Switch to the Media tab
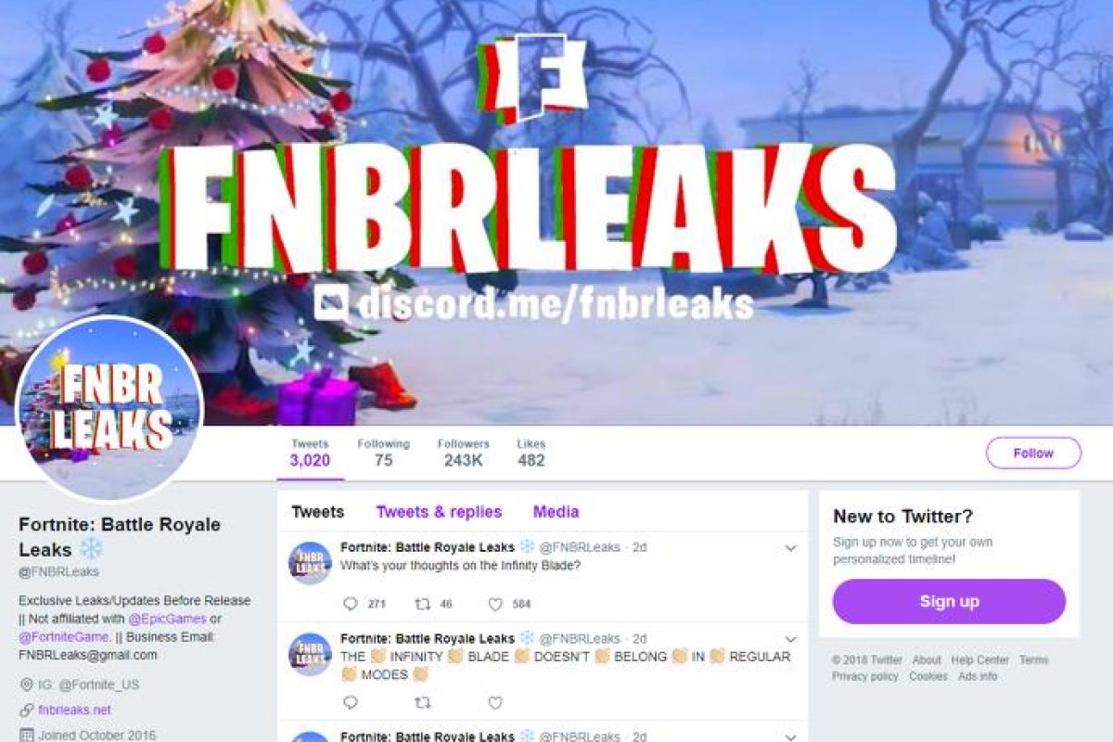Screen dimensions: 1113x742 coord(556,512)
